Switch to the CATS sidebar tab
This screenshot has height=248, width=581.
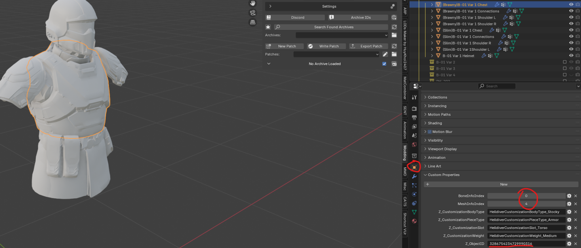[405, 202]
